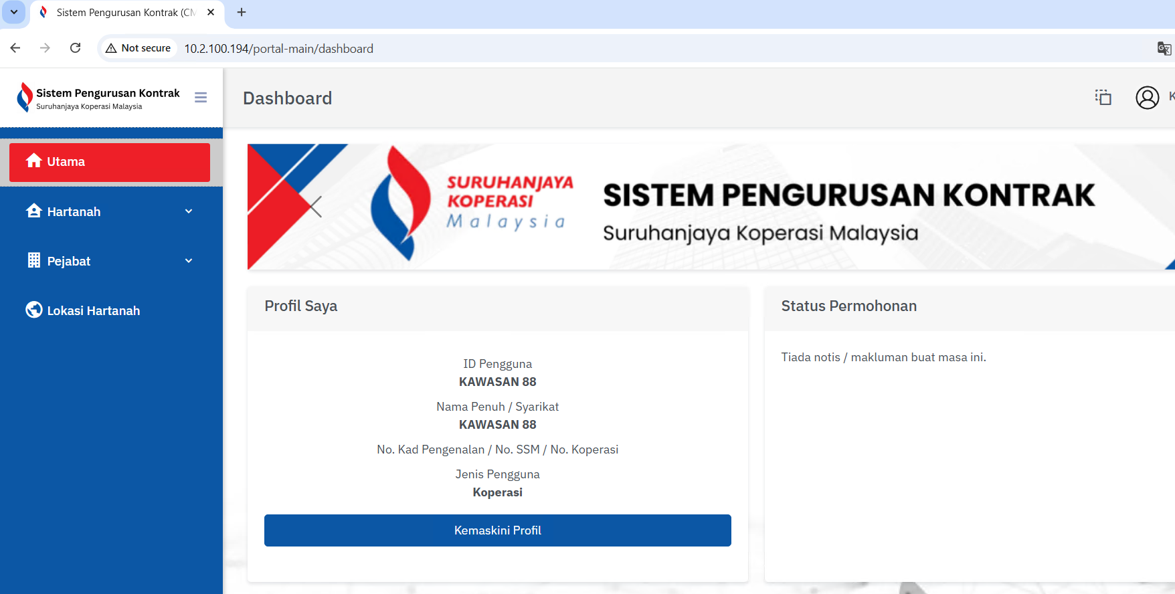Image resolution: width=1175 pixels, height=594 pixels.
Task: Select the Utama menu item
Action: (110, 162)
